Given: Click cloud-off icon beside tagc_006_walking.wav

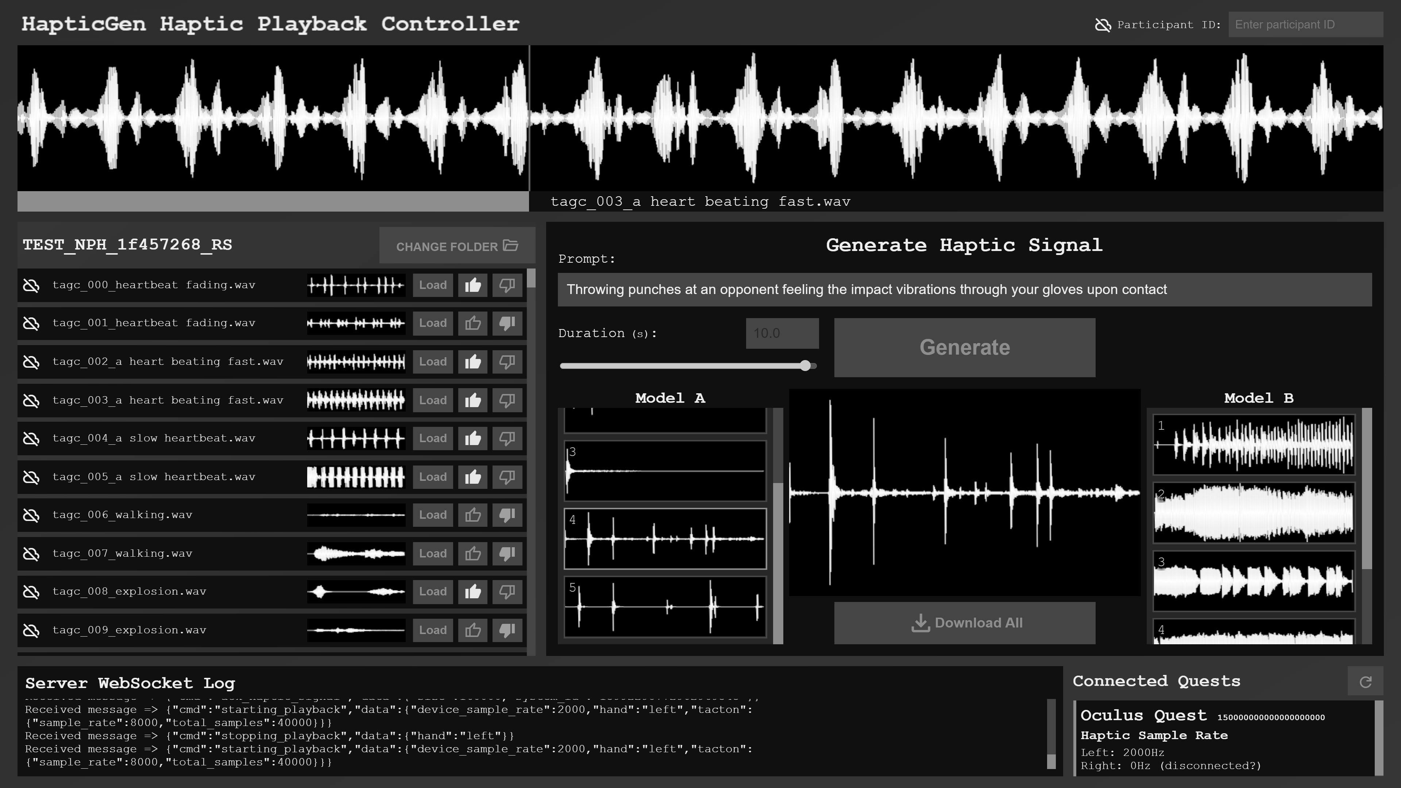Looking at the screenshot, I should click(31, 515).
